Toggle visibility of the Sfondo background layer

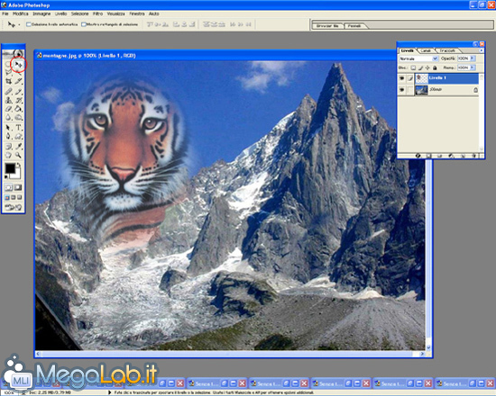coord(401,90)
